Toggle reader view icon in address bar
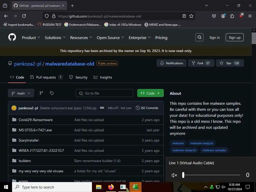The image size is (256, 192). [184, 16]
